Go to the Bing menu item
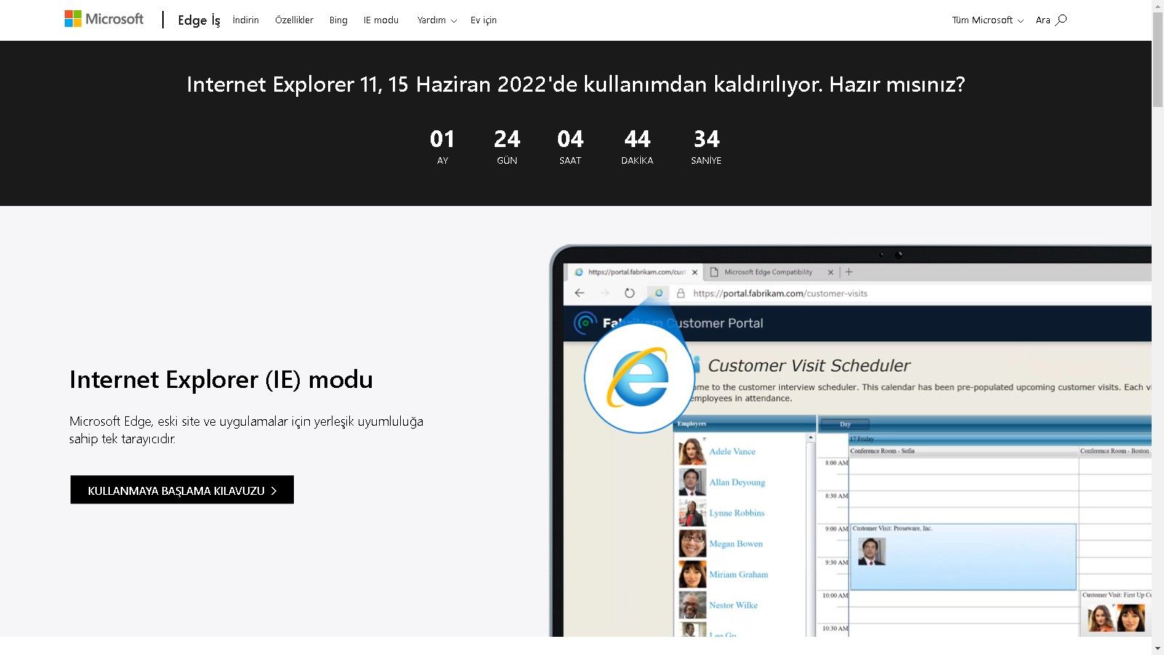 click(338, 20)
